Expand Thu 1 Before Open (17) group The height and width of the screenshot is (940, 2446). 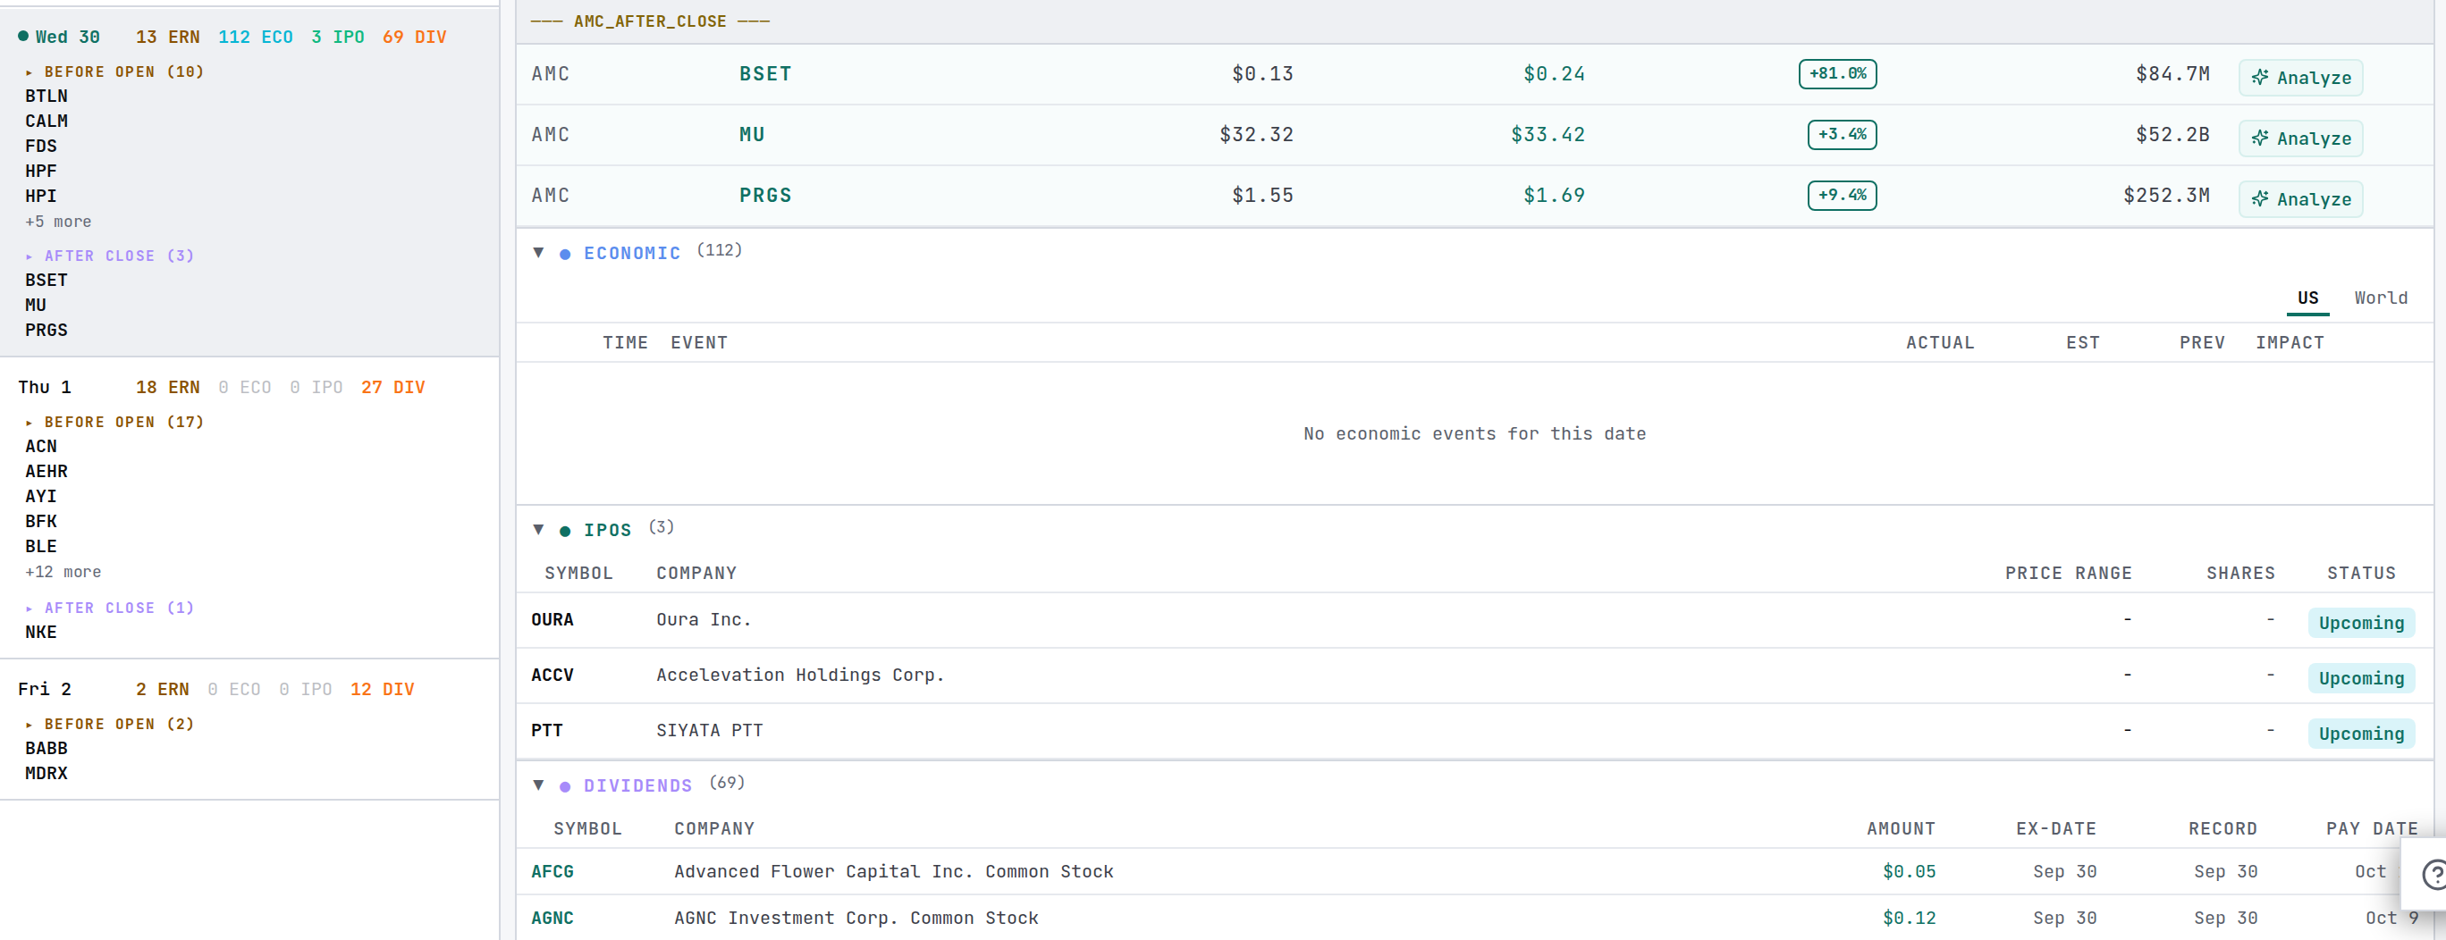click(114, 422)
